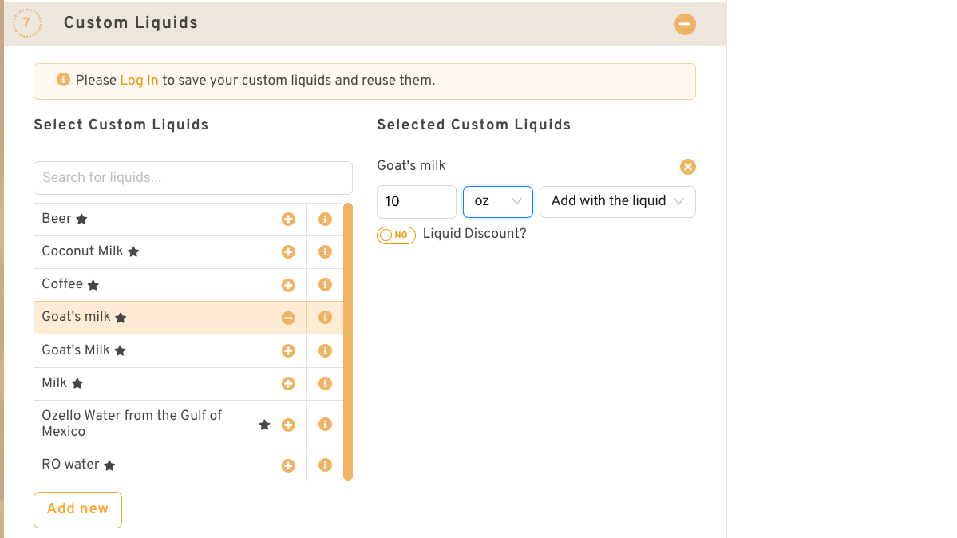
Task: Toggle the Liquid Discount switch
Action: coord(396,235)
